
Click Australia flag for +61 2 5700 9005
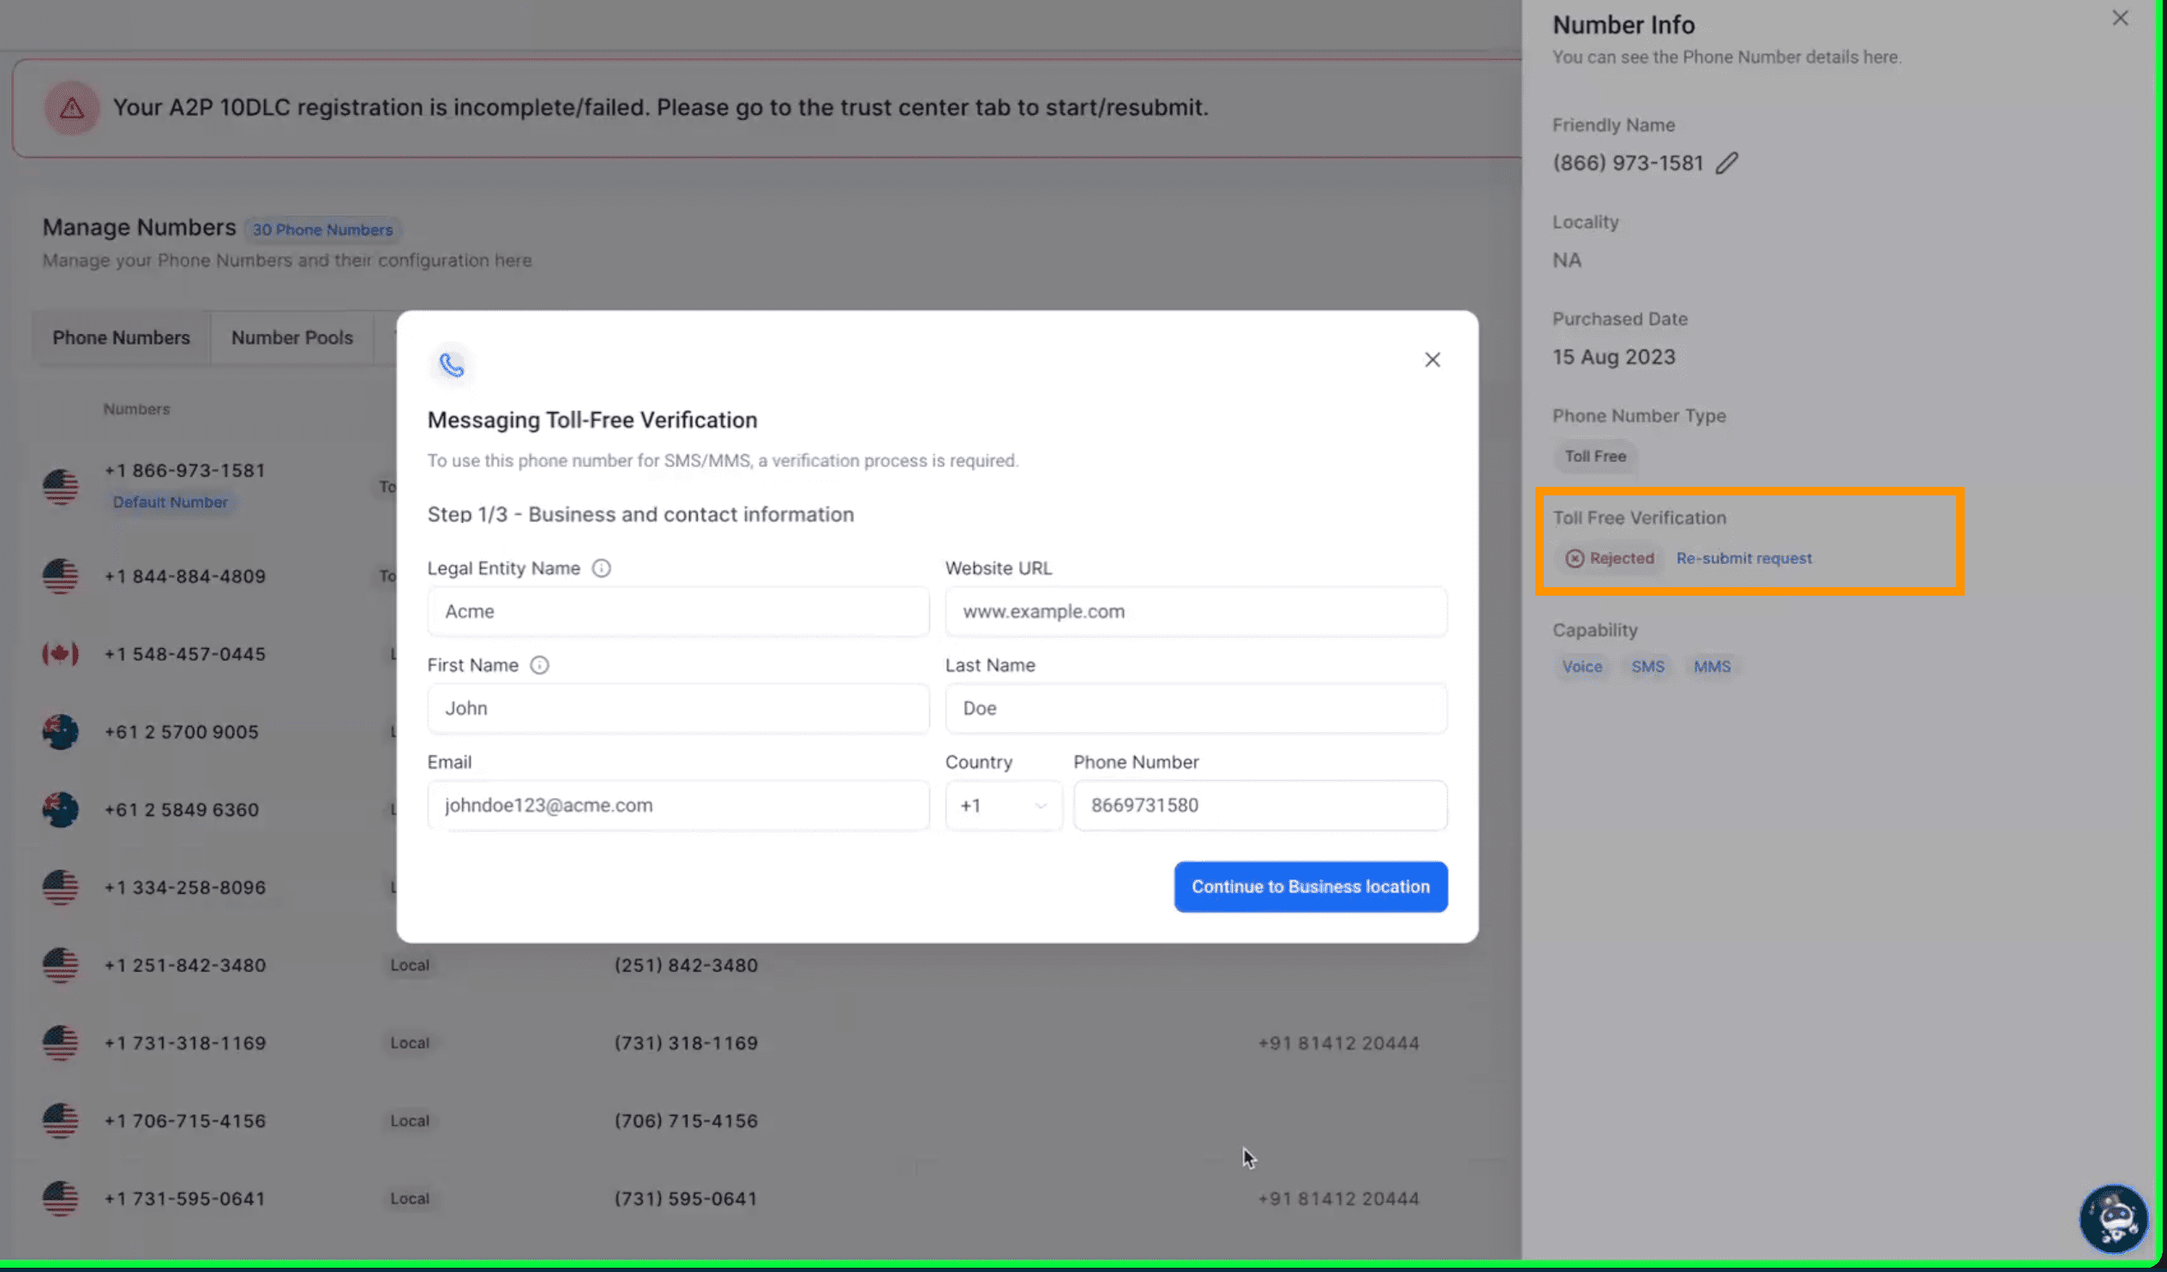pyautogui.click(x=60, y=733)
